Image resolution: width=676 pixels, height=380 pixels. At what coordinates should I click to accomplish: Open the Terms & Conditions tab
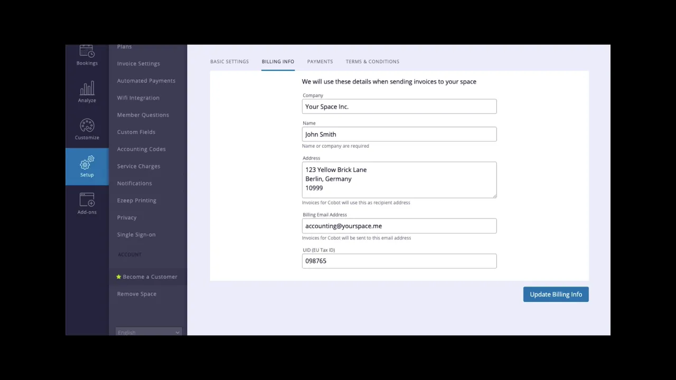[x=372, y=62]
